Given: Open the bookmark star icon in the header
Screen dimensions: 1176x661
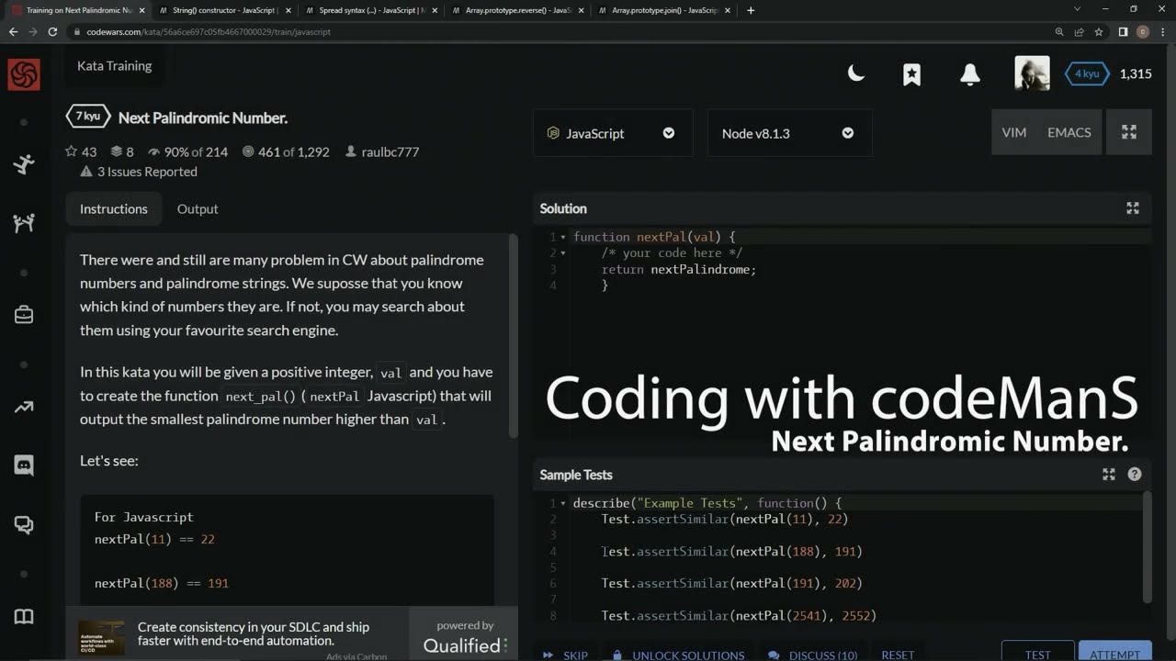Looking at the screenshot, I should [x=911, y=74].
